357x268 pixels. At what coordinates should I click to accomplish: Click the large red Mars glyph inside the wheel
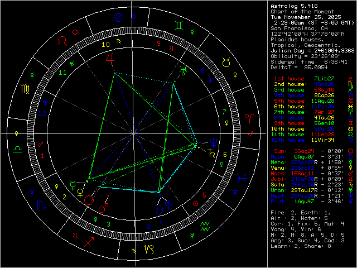point(103,208)
